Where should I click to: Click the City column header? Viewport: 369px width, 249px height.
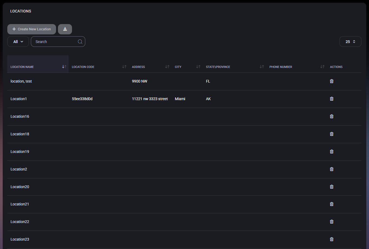178,67
